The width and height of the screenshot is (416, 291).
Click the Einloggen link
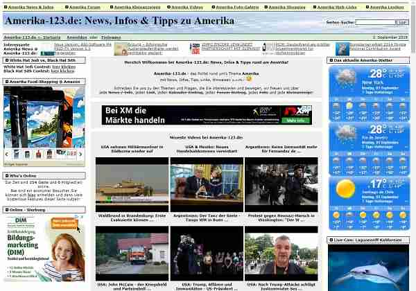tap(111, 37)
